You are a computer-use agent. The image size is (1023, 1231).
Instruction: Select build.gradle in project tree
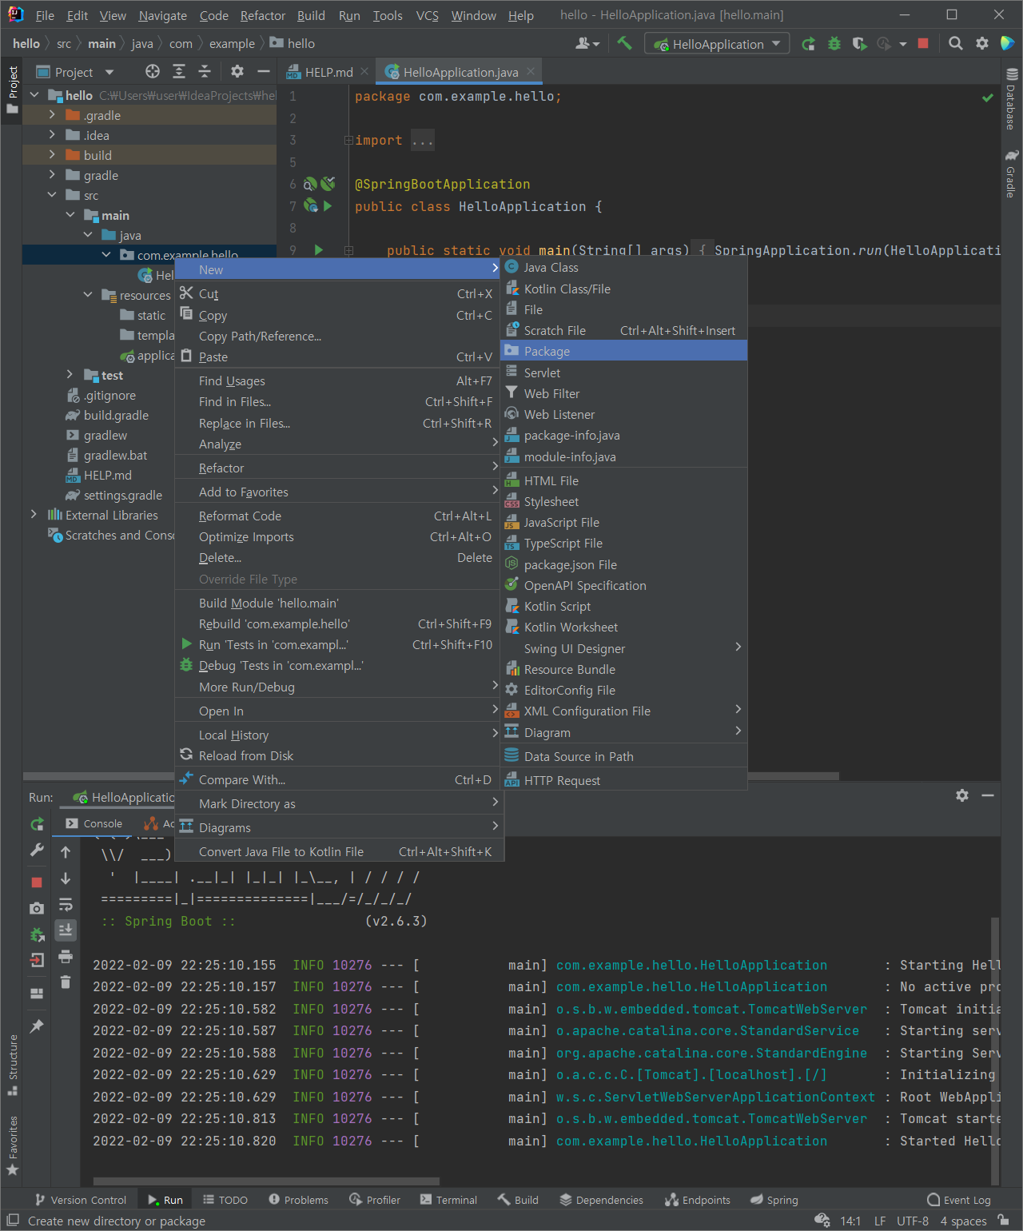116,415
